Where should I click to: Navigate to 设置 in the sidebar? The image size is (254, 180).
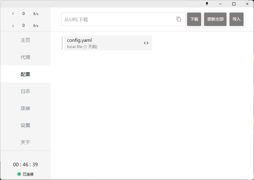click(25, 125)
